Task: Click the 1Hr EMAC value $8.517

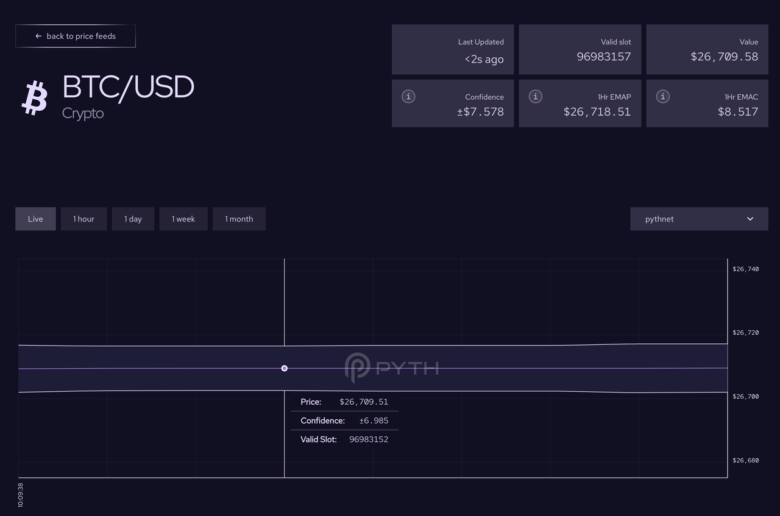Action: 738,111
